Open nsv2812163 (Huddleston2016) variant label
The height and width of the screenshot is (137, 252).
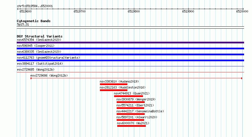(123, 87)
